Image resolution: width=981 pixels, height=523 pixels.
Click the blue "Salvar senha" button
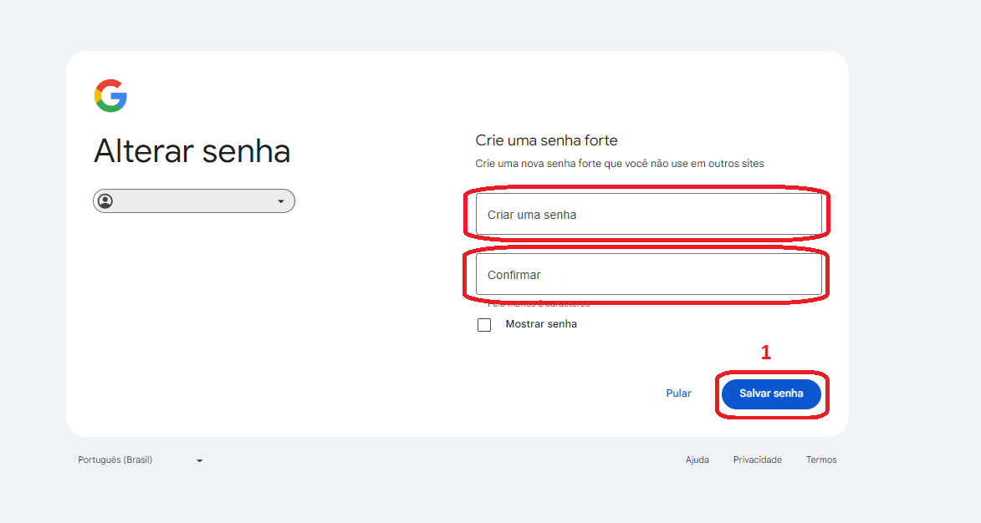(771, 394)
